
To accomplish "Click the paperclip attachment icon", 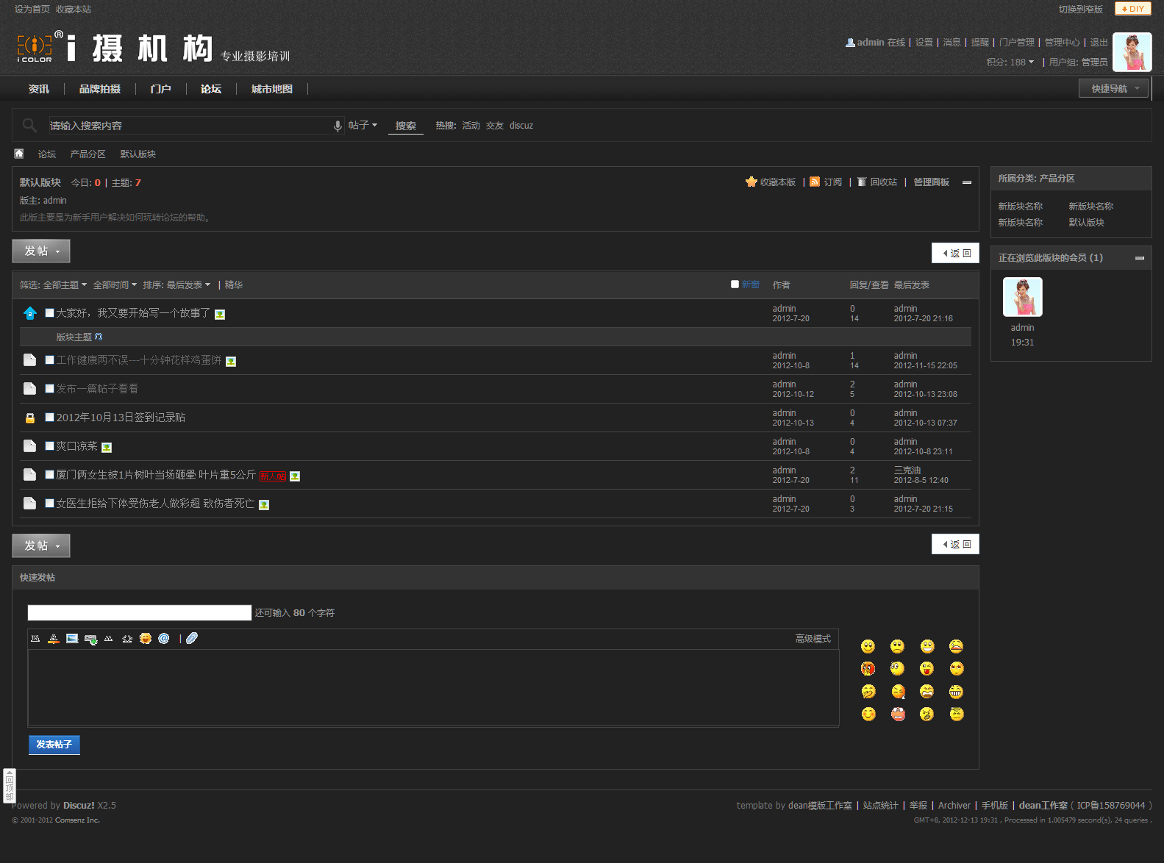I will tap(192, 639).
